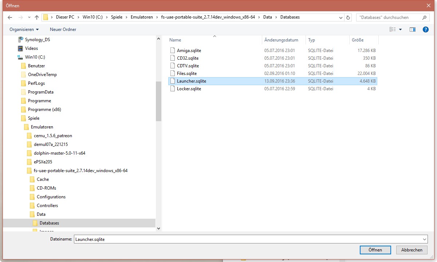Expand the view options dropdown arrow
This screenshot has height=262, width=437.
tap(401, 29)
